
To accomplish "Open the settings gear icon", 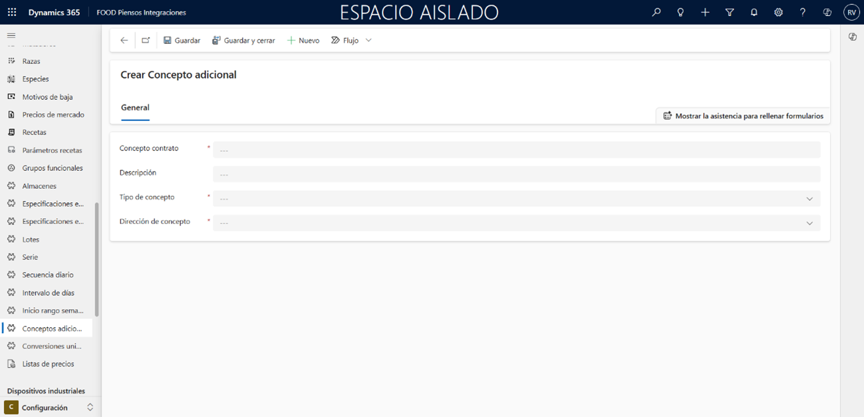I will 778,12.
